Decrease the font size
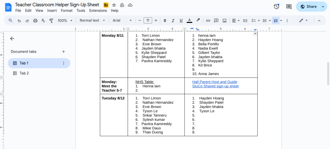 [x=140, y=20]
